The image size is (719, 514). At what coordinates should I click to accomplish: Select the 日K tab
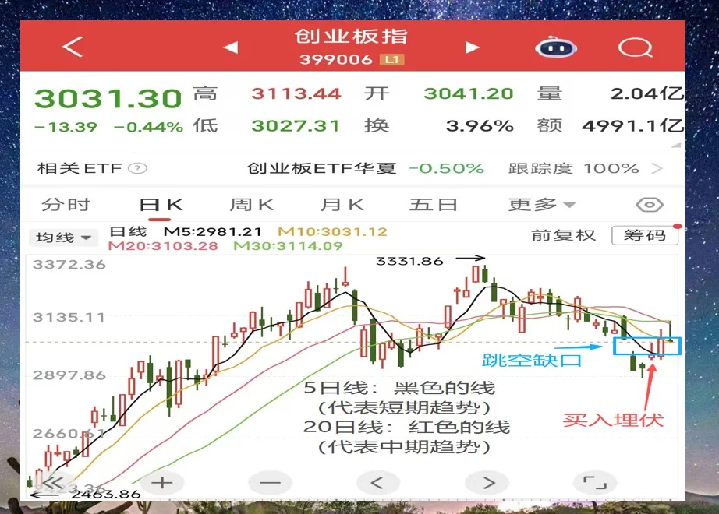[x=161, y=205]
